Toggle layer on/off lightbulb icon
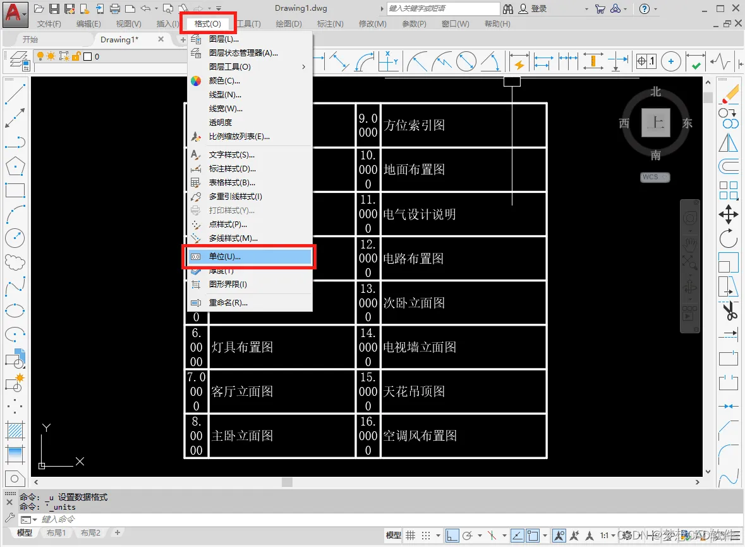The height and width of the screenshot is (547, 745). [40, 56]
